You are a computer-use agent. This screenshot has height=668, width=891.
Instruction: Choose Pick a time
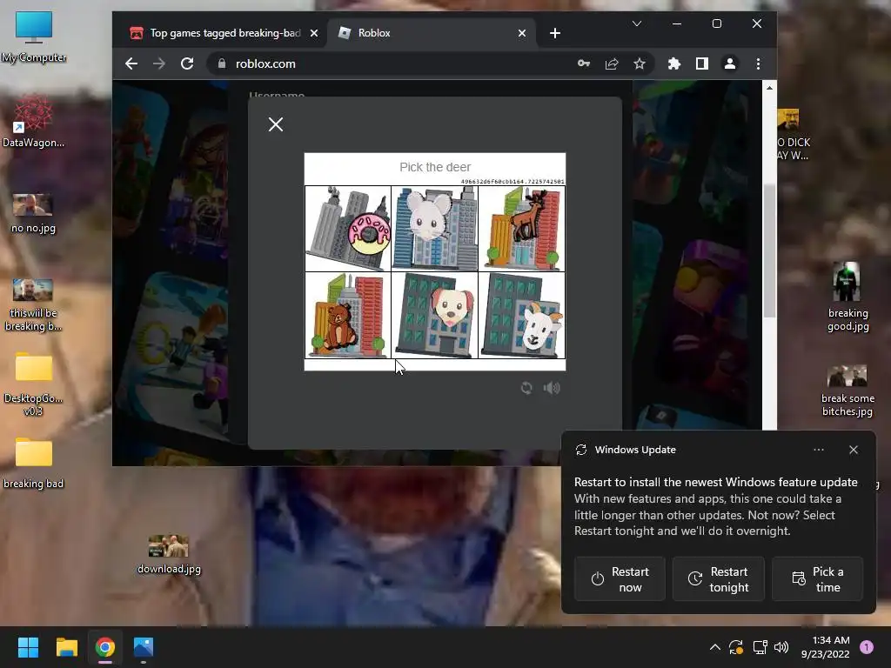click(817, 578)
